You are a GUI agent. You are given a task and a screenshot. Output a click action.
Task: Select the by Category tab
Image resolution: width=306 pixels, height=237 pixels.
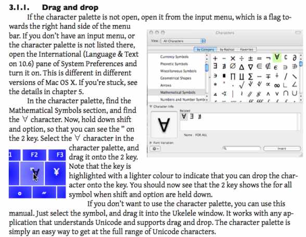point(206,49)
